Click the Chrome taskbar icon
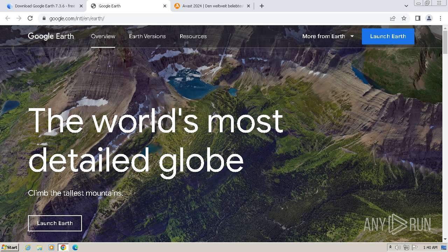The image size is (448, 252). coord(63,247)
